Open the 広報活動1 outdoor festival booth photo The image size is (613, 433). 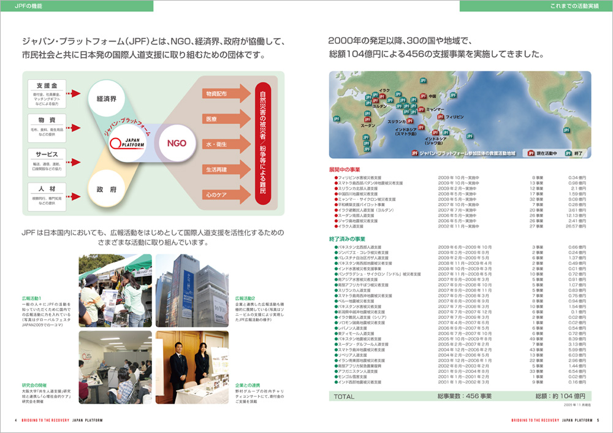[115, 291]
